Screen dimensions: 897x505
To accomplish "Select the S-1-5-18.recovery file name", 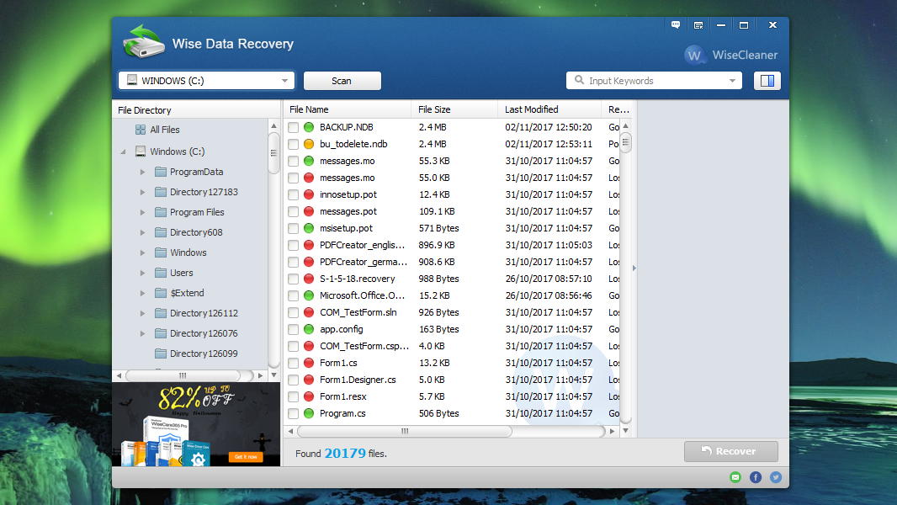I will point(358,279).
